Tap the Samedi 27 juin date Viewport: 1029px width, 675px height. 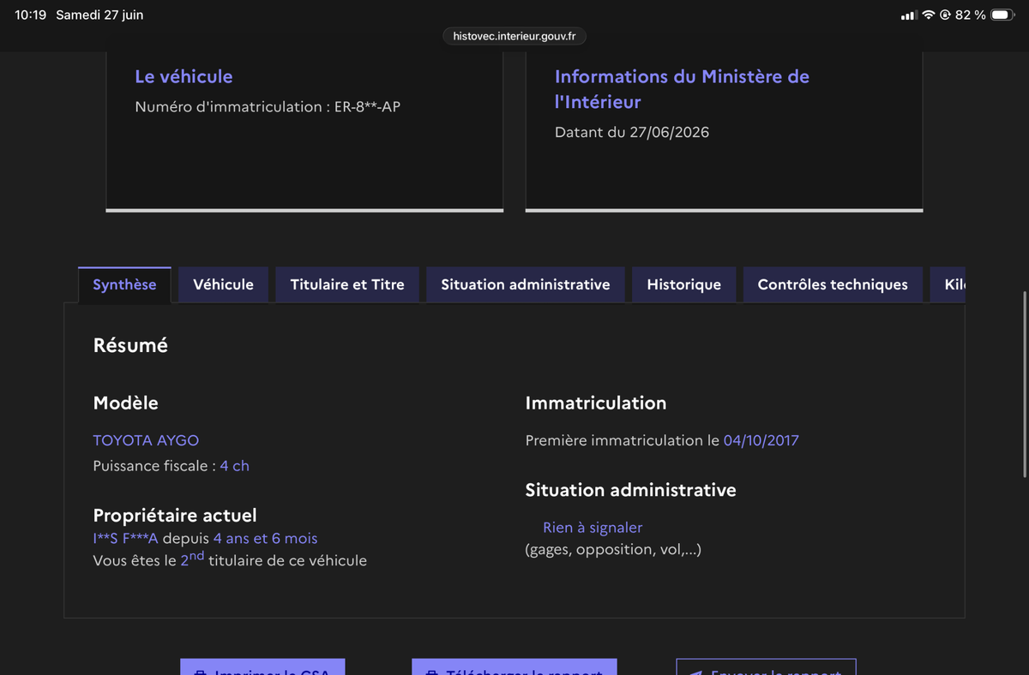pyautogui.click(x=99, y=15)
